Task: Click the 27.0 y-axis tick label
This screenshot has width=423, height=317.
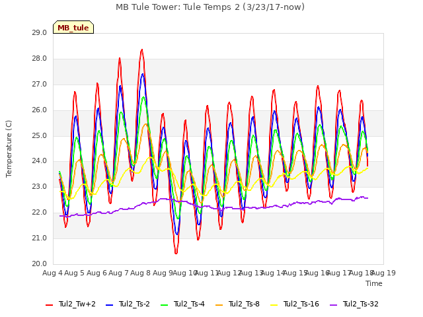Action: click(x=39, y=85)
